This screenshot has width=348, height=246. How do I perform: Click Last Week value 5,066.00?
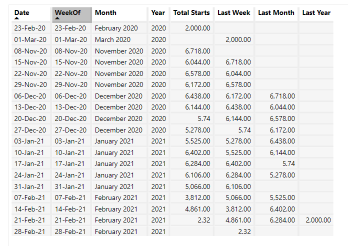point(238,197)
